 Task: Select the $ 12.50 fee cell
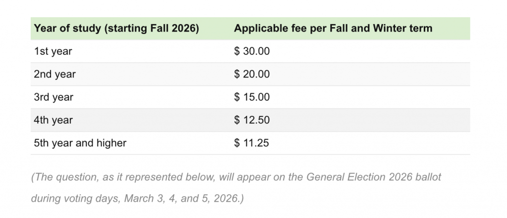252,120
